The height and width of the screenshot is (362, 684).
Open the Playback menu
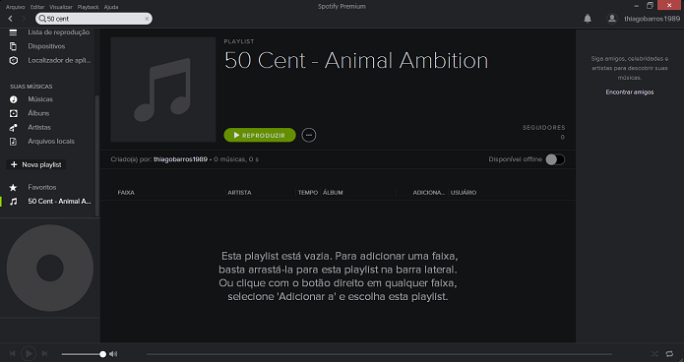(x=89, y=7)
